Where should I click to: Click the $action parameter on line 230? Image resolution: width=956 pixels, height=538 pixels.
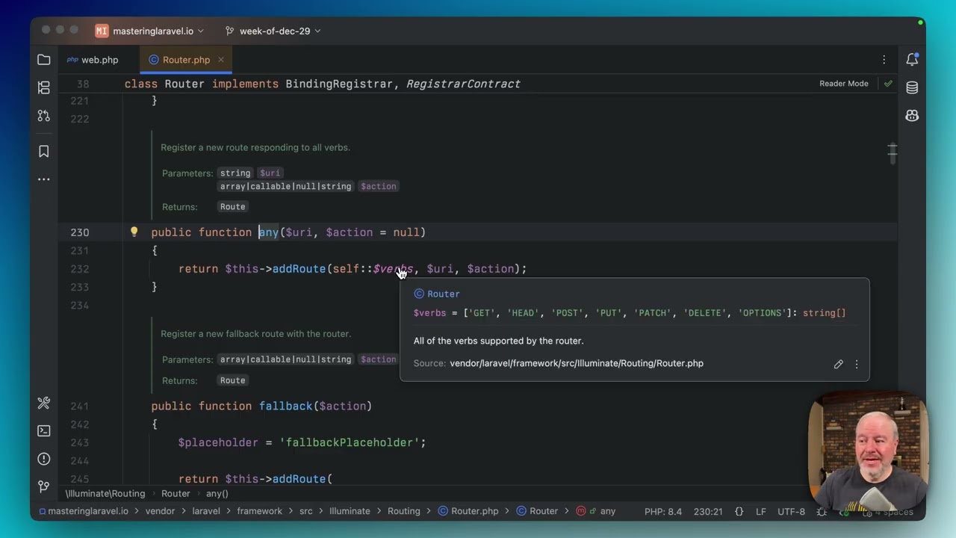coord(350,232)
